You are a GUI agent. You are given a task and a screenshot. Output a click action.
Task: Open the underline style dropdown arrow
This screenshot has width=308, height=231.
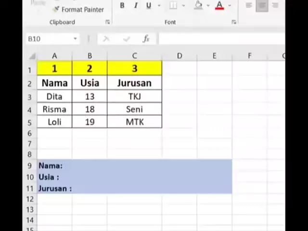159,6
